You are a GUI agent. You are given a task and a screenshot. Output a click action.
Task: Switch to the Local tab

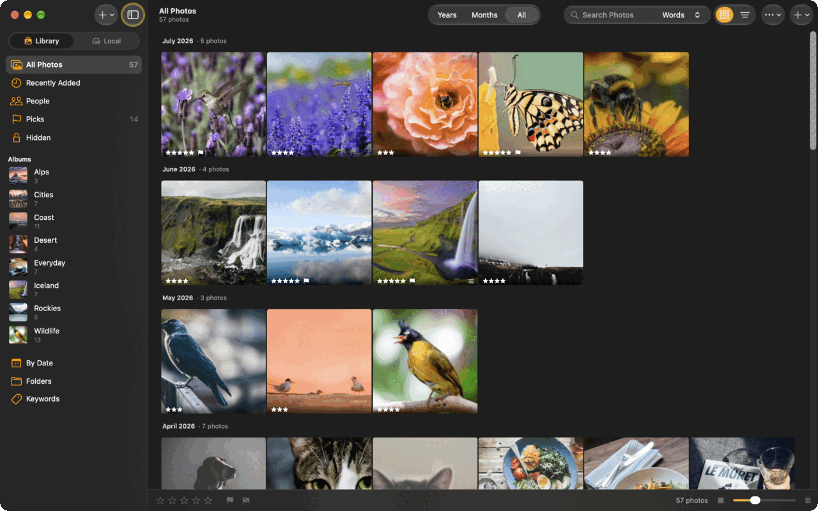(106, 41)
